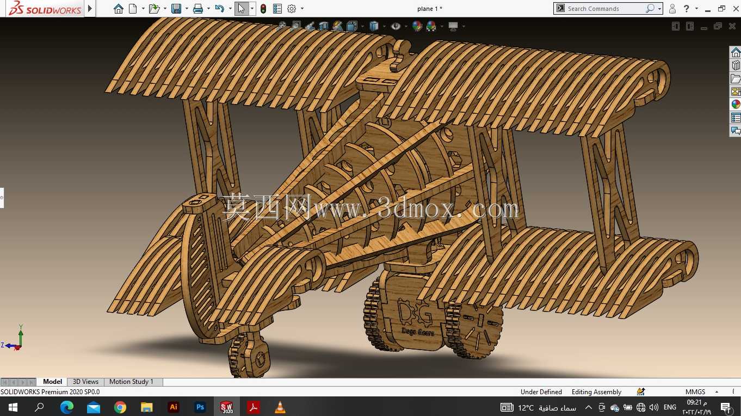
Task: Open Apply Scene icon
Action: 431,26
